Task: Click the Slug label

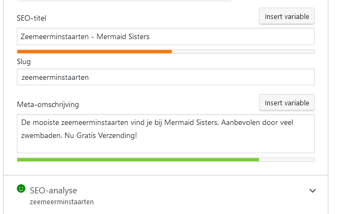Action: 24,62
